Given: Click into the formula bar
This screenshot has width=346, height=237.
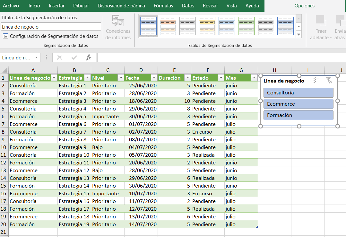Looking at the screenshot, I should tap(221, 58).
